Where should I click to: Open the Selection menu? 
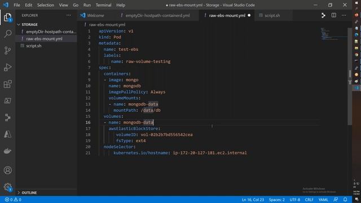(x=45, y=5)
